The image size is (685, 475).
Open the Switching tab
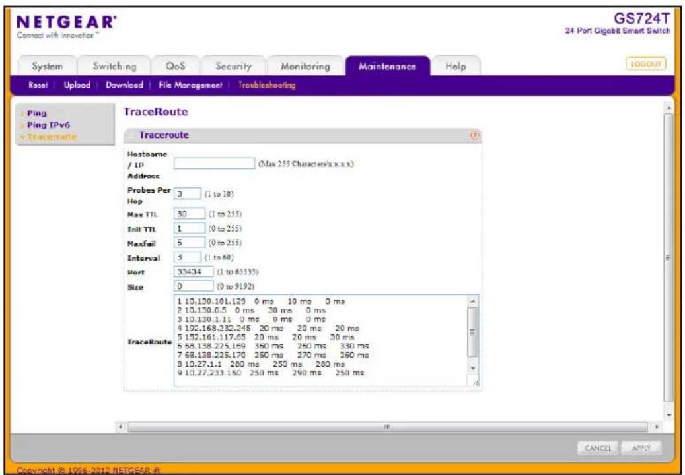[114, 66]
